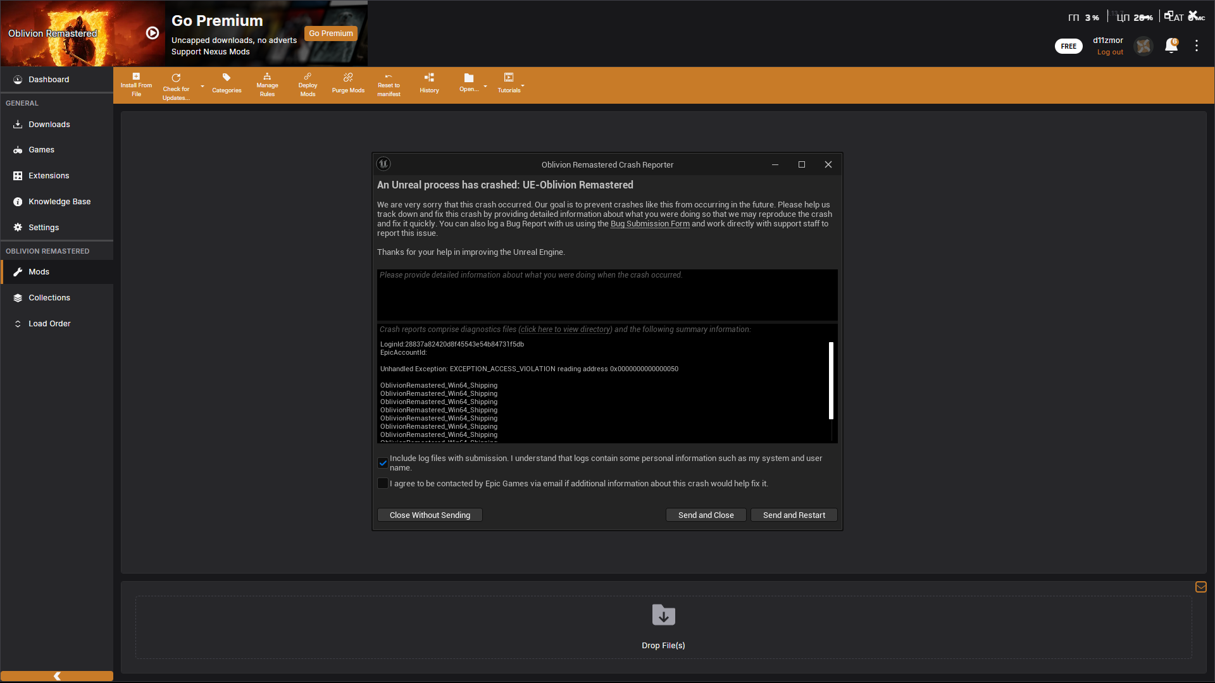Screen dimensions: 1215x683
Task: Select the Purge Mods toolbar icon
Action: [x=348, y=78]
